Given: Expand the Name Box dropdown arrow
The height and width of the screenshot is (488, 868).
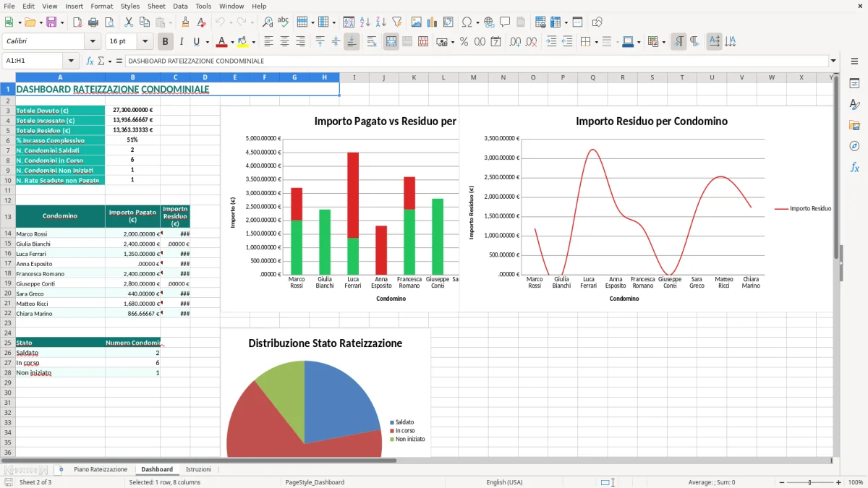Looking at the screenshot, I should click(71, 61).
